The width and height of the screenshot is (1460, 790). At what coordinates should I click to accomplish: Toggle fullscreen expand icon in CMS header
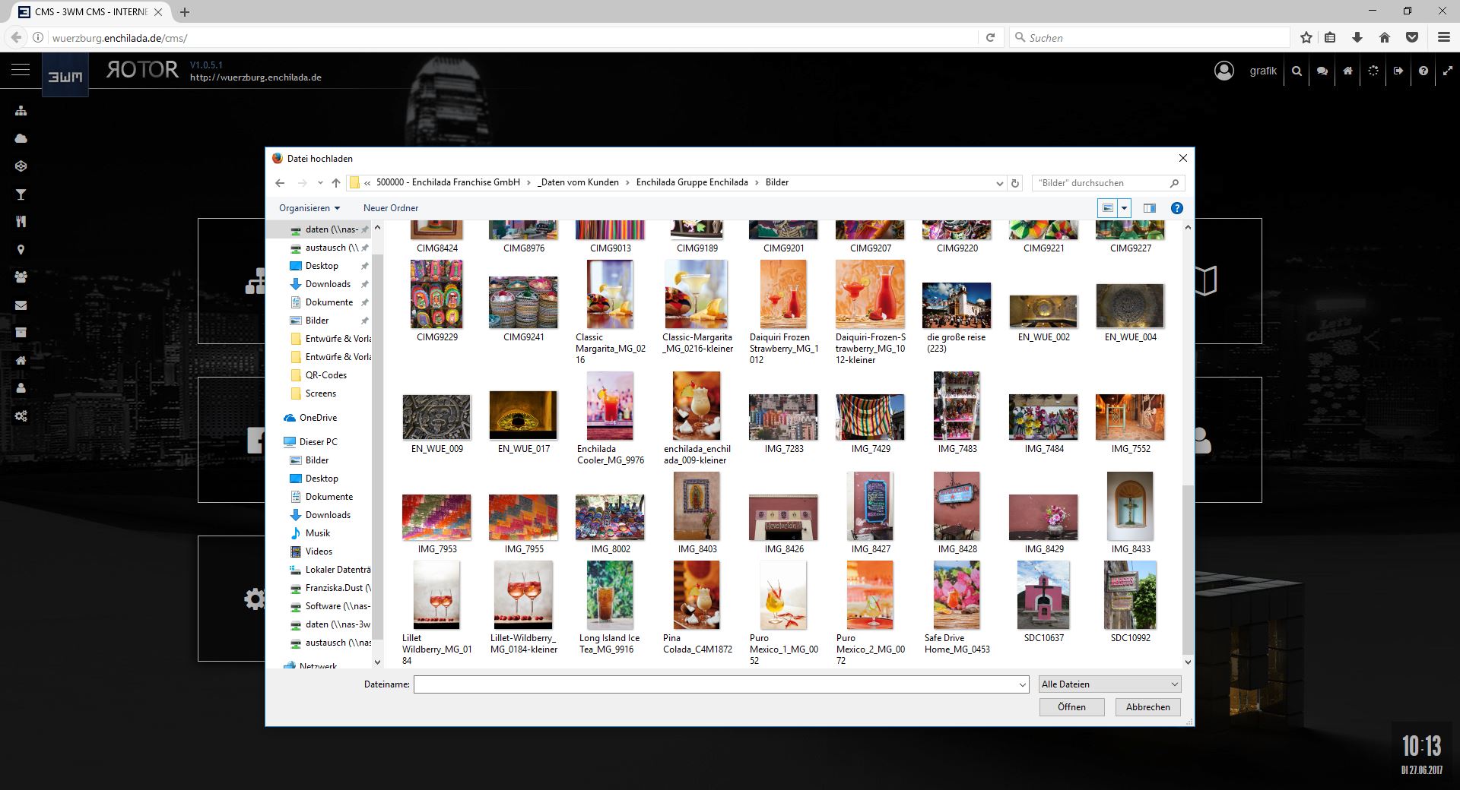click(x=1447, y=71)
